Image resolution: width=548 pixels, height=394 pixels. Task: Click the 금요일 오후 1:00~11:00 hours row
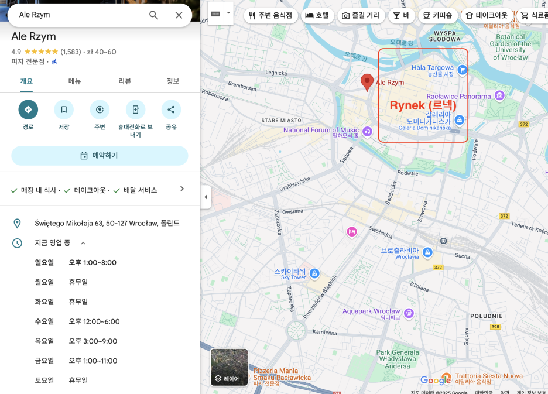[76, 361]
